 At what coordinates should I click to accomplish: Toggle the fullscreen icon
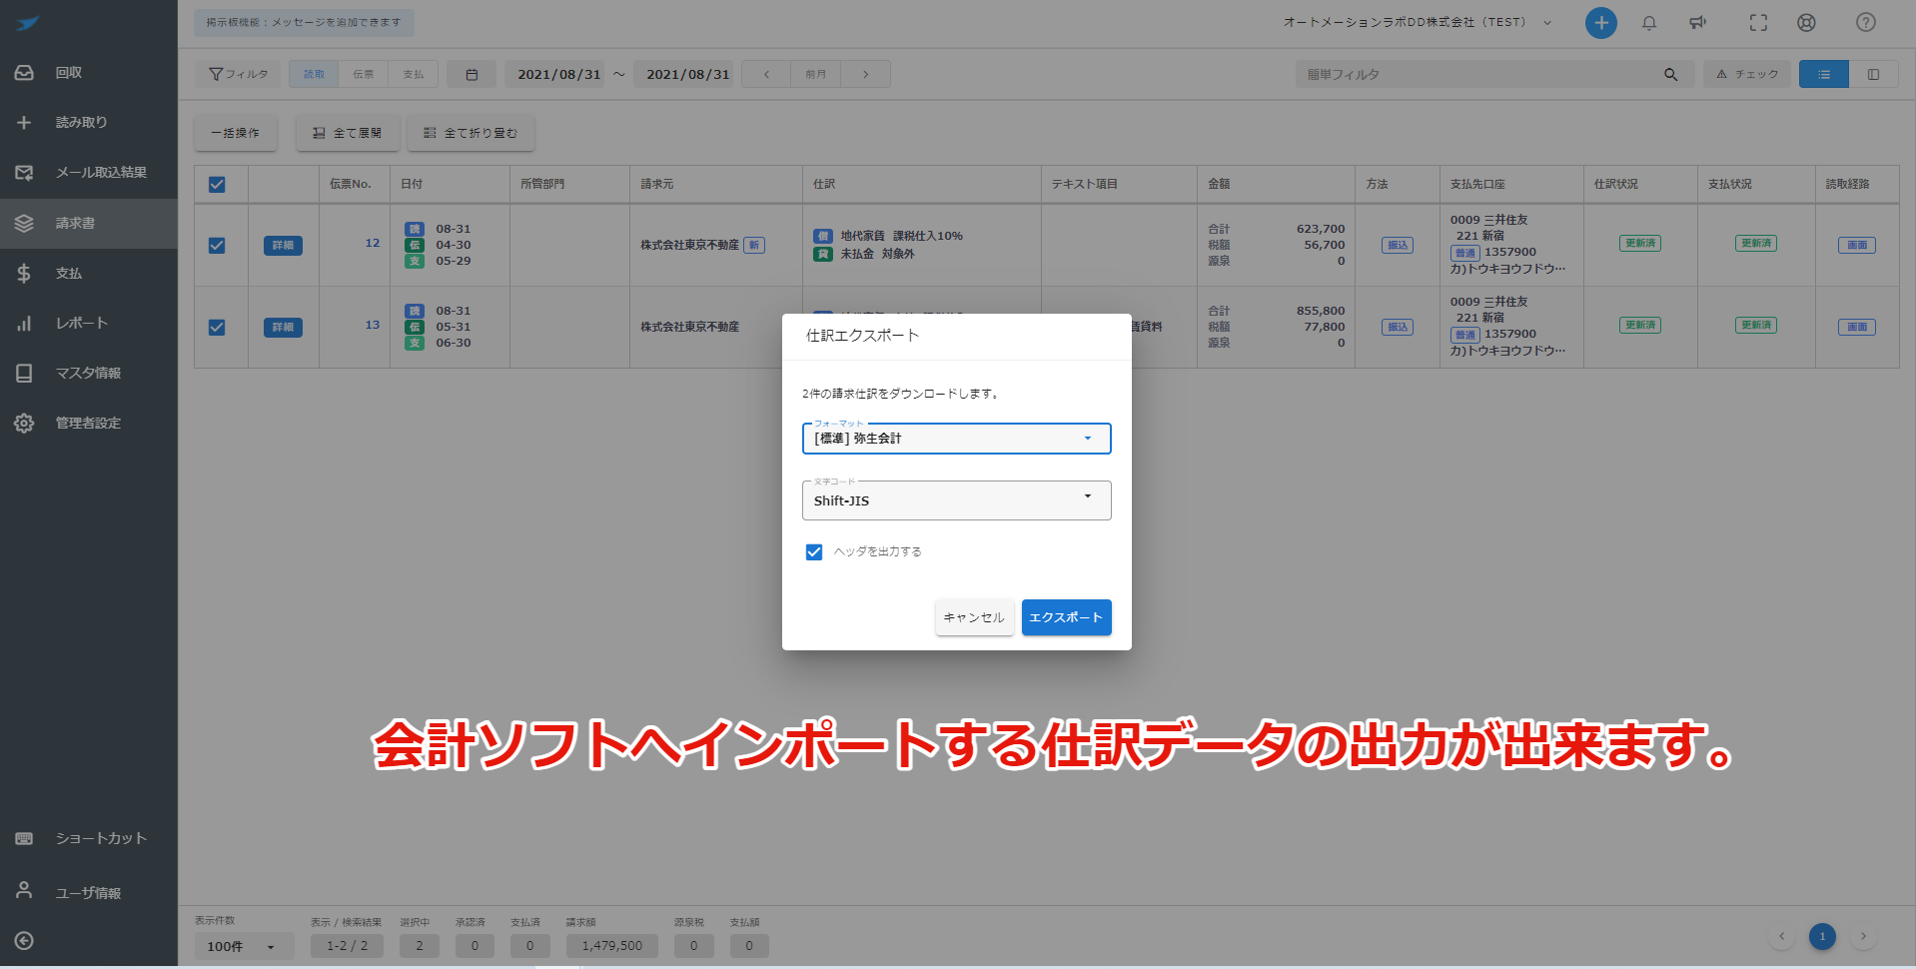click(1758, 23)
